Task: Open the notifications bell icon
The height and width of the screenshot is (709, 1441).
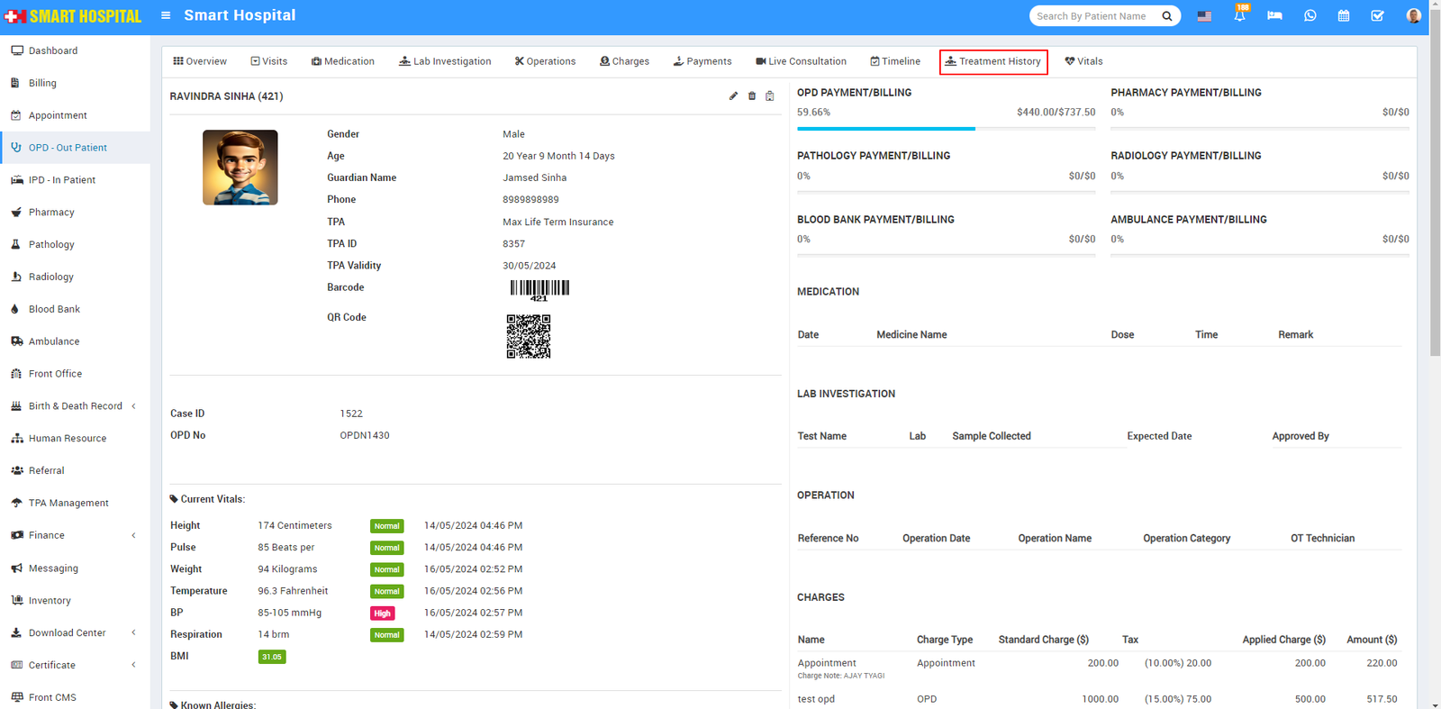Action: tap(1240, 16)
